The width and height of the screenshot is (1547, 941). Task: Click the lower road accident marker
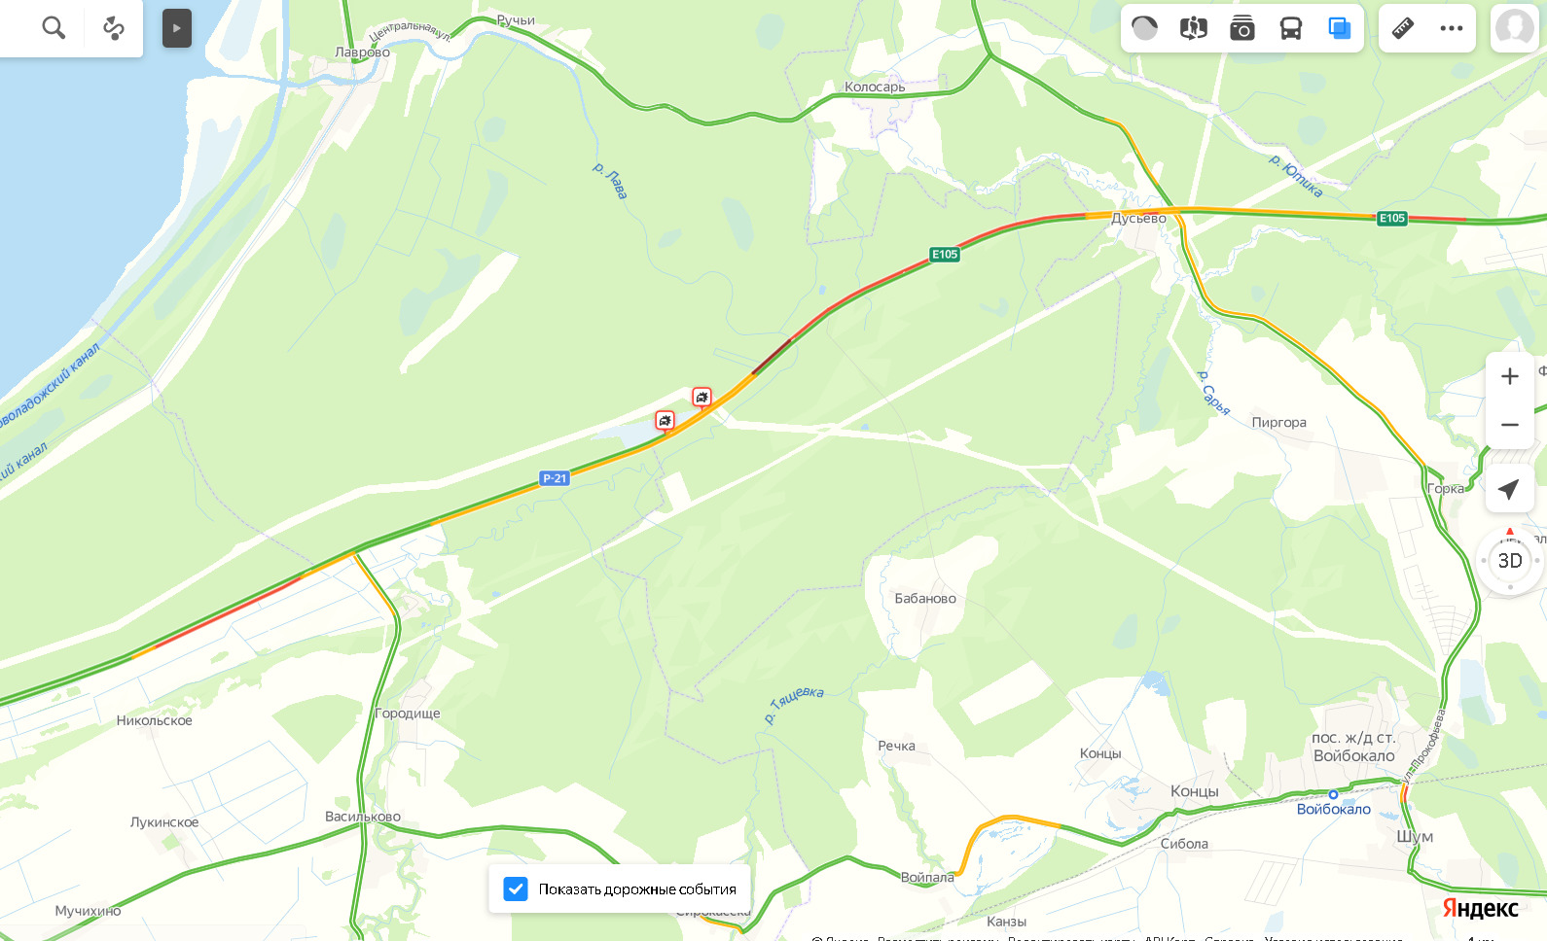[x=665, y=420]
